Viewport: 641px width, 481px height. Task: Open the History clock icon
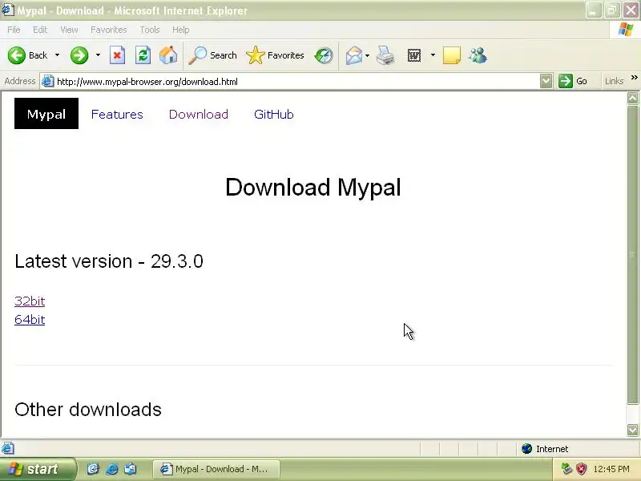324,55
